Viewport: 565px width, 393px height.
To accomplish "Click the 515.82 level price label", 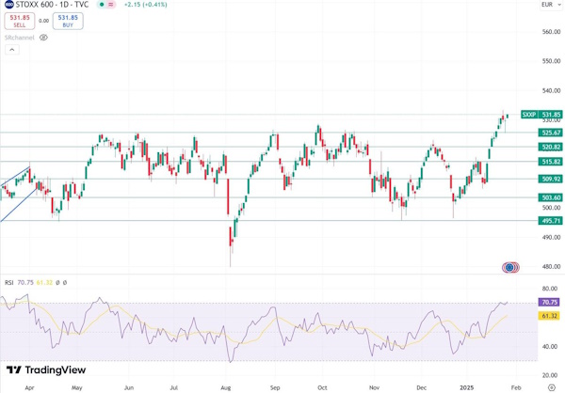I will (x=550, y=162).
